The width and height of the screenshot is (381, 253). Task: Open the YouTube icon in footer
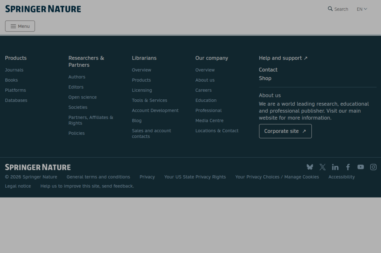tap(360, 167)
